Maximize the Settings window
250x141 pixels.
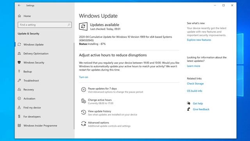223,5
